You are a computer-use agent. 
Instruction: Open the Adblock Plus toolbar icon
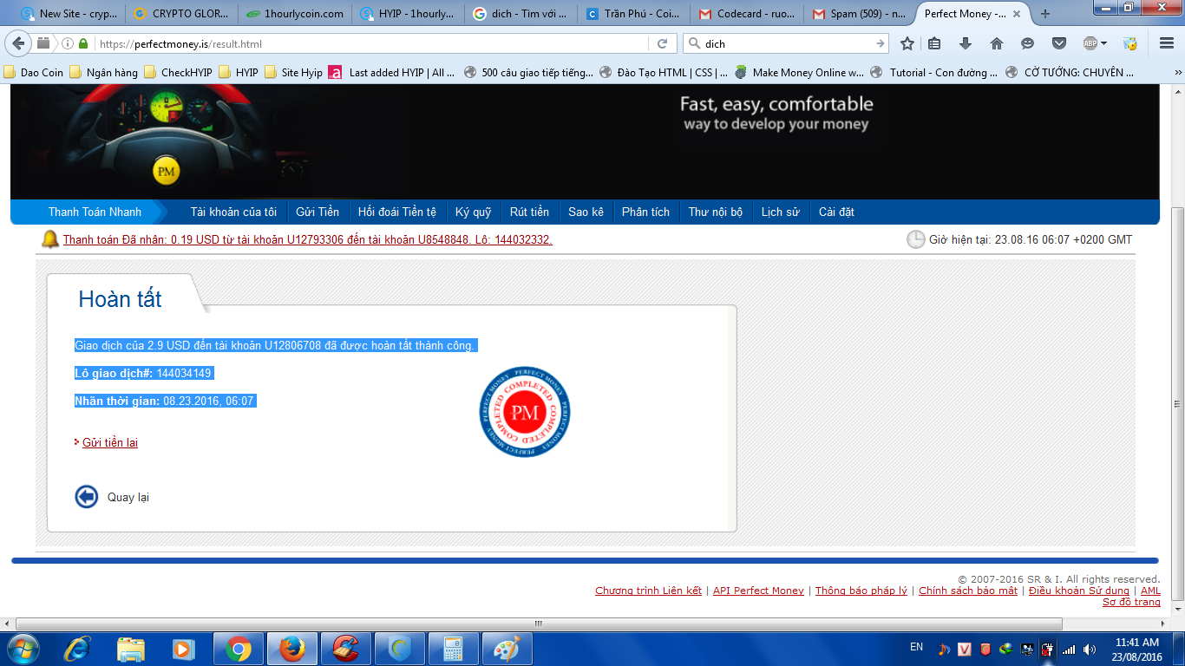click(1090, 43)
